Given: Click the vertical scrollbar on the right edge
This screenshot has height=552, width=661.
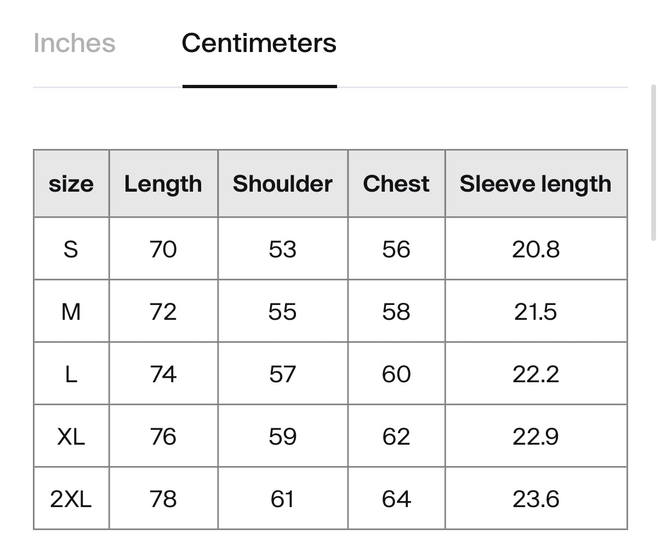Looking at the screenshot, I should pyautogui.click(x=653, y=163).
